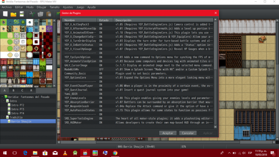The image size is (279, 157).
Task: Click Aceptar in the plugin manager
Action: tap(168, 133)
